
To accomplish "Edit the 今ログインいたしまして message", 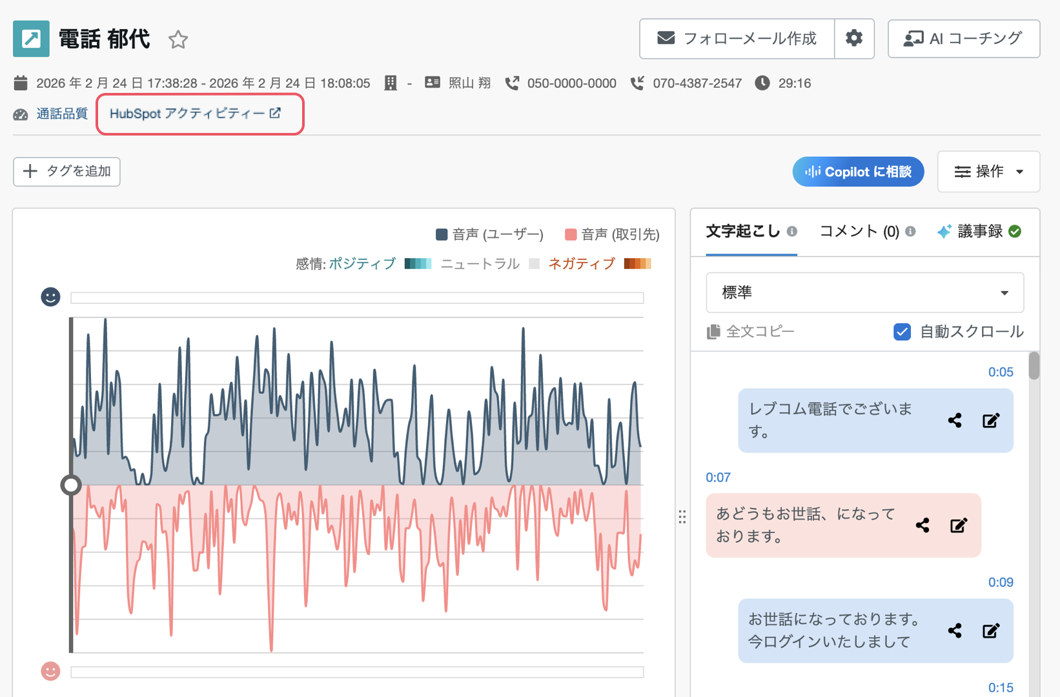I will click(991, 631).
